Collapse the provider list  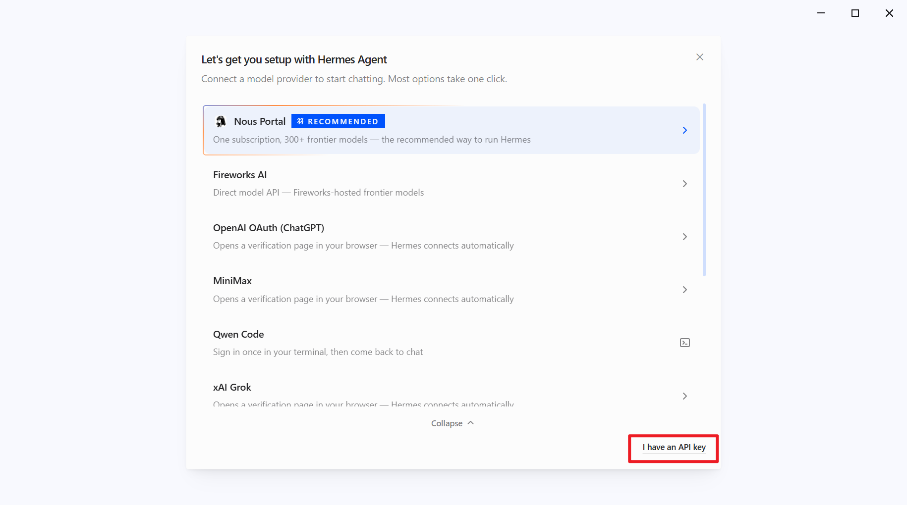click(x=453, y=423)
